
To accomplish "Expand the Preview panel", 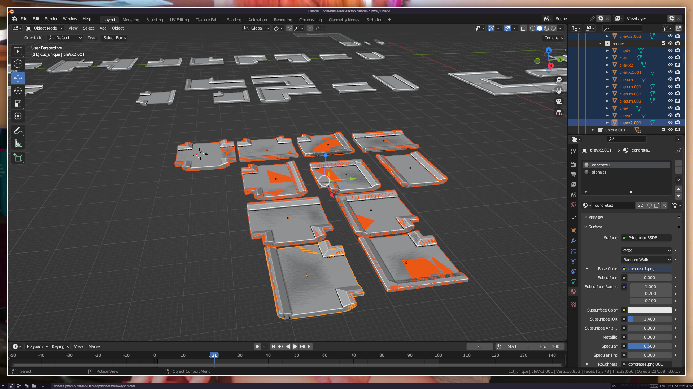I will [x=596, y=217].
